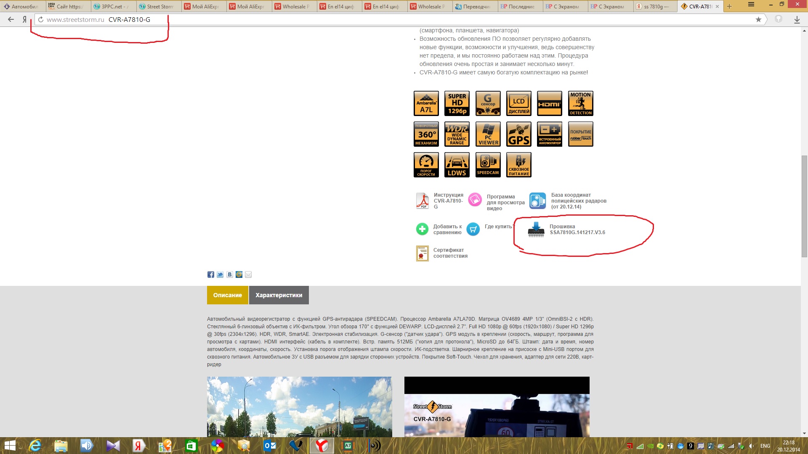
Task: Open Инструкция CVR-A7810-G link
Action: (x=448, y=201)
